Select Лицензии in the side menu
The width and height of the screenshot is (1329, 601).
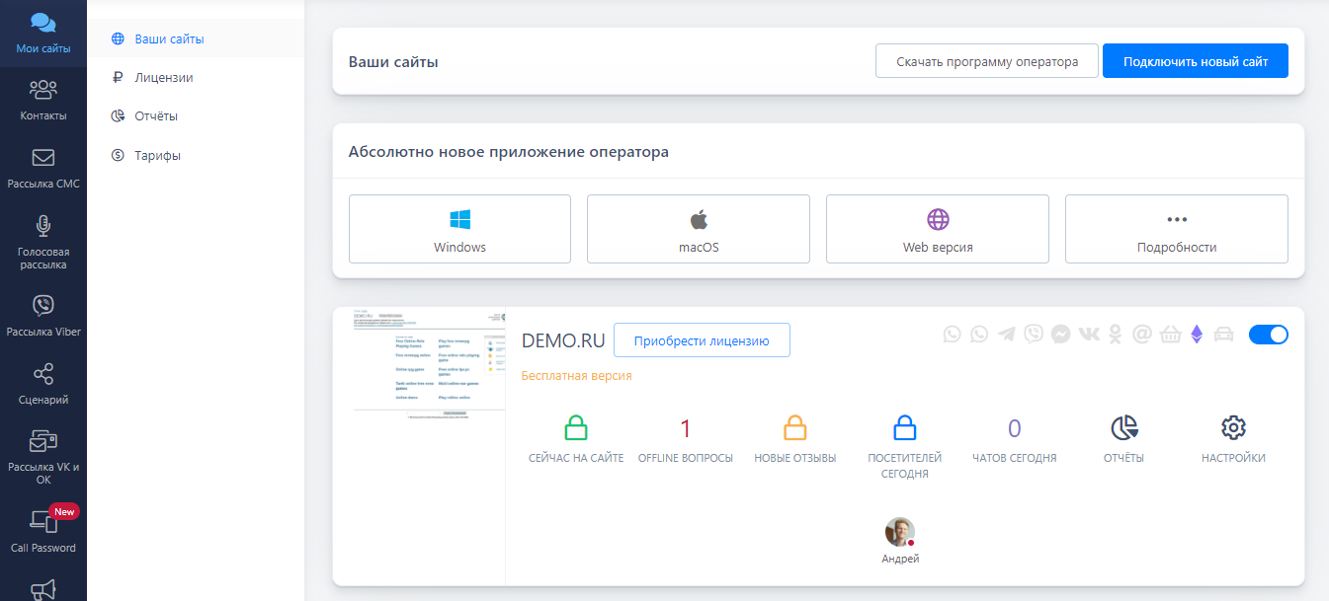tap(163, 77)
